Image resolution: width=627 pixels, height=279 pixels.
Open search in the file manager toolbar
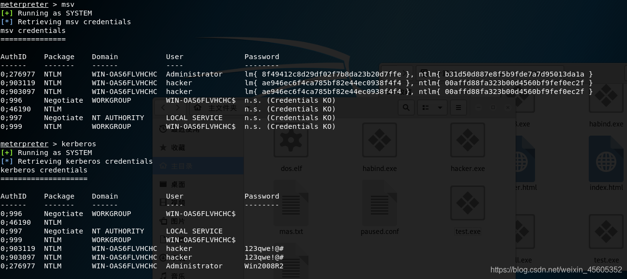pos(406,107)
